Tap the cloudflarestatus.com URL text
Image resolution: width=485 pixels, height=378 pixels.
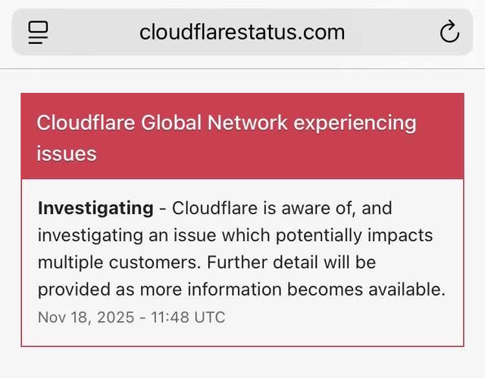(242, 32)
